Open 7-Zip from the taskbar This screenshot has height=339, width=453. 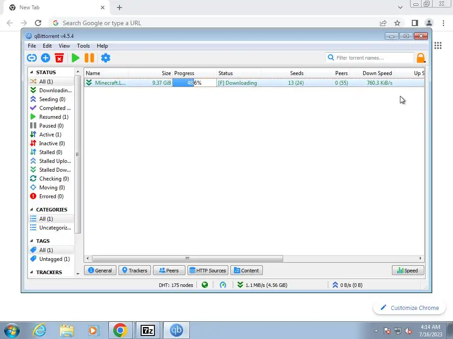[x=148, y=330]
